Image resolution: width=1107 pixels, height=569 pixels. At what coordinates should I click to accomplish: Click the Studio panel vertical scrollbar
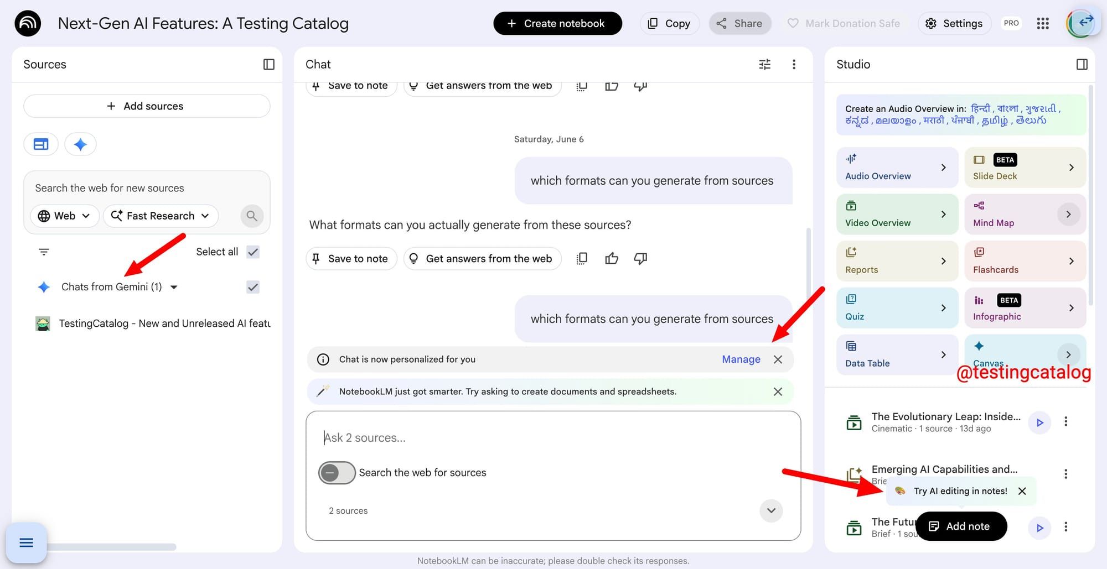click(x=1090, y=195)
